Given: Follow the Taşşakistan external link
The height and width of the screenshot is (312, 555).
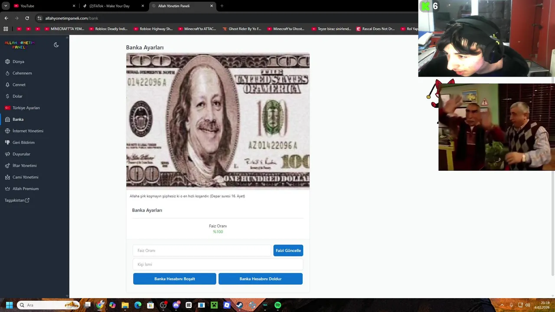Looking at the screenshot, I should (x=17, y=200).
